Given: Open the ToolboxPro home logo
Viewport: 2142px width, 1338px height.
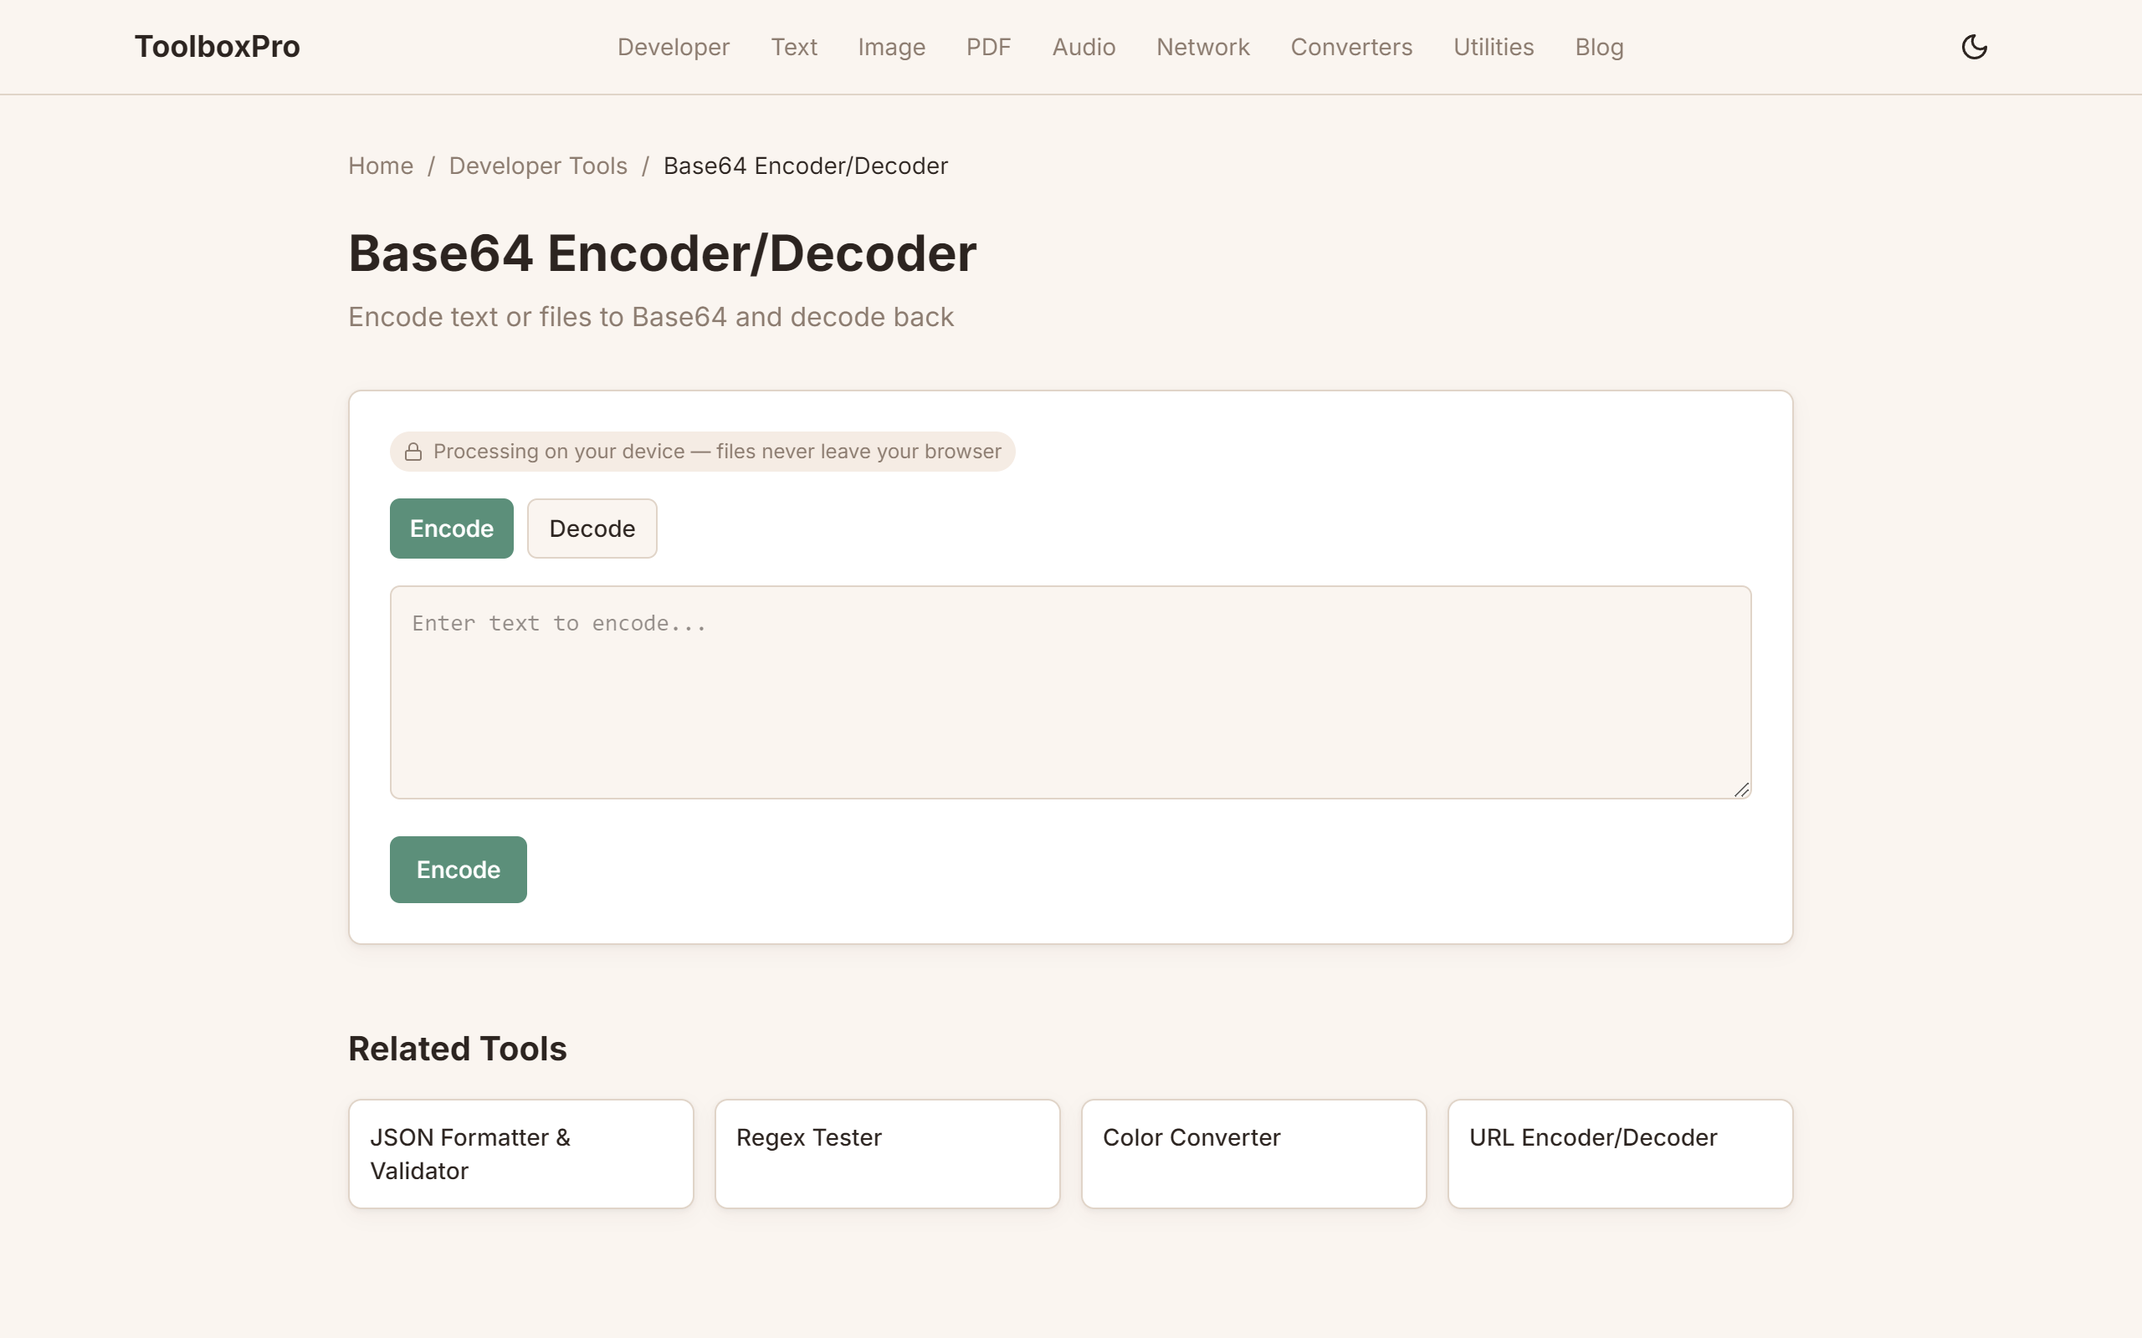Looking at the screenshot, I should point(217,47).
